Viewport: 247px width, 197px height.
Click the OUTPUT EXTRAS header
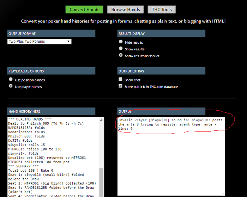coord(161,71)
